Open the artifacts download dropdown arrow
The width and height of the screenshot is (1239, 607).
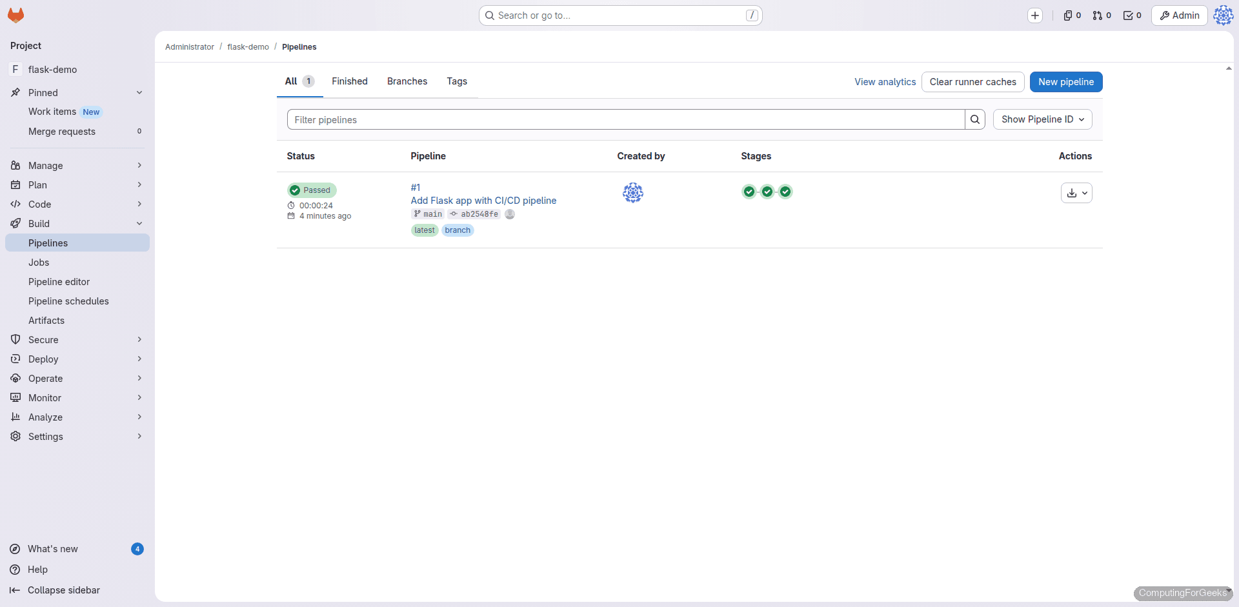tap(1086, 192)
